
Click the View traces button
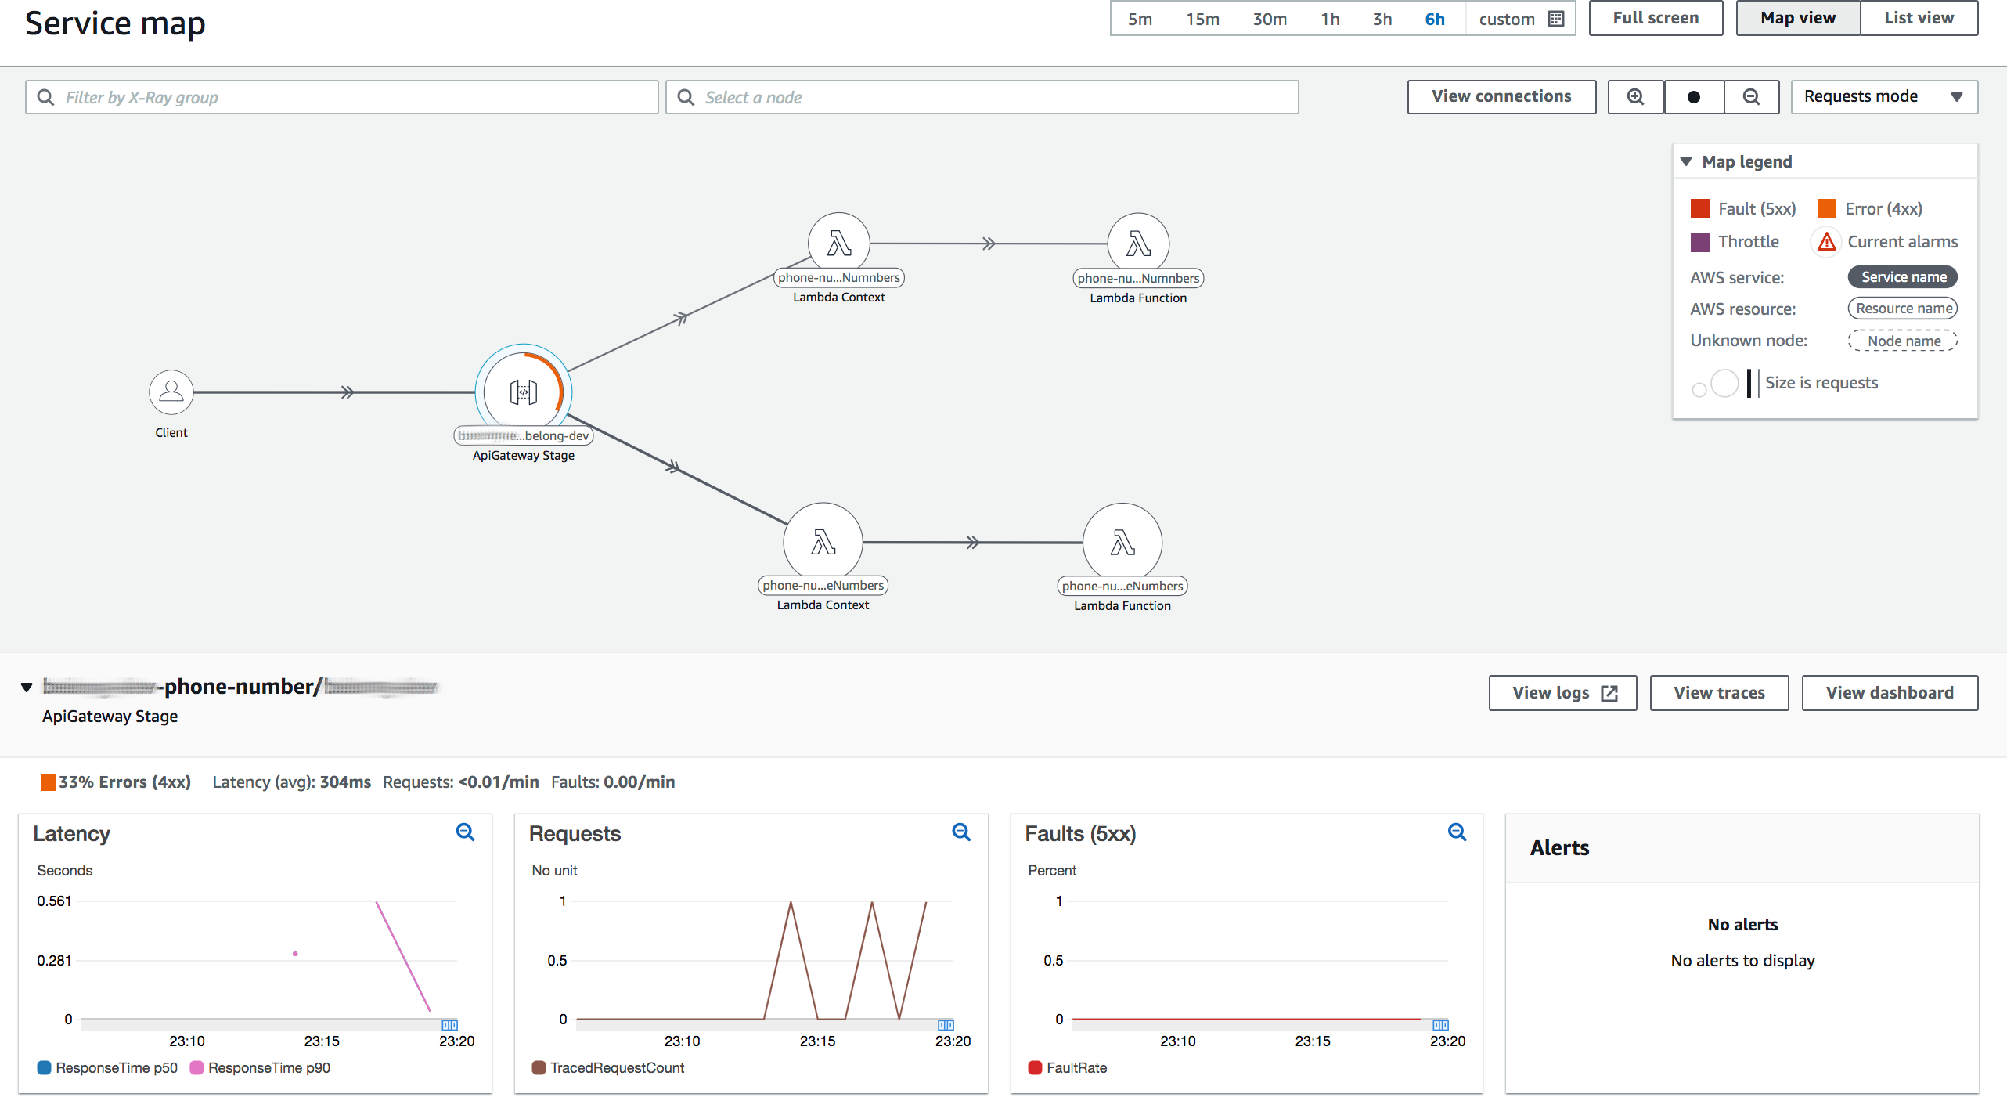1718,693
